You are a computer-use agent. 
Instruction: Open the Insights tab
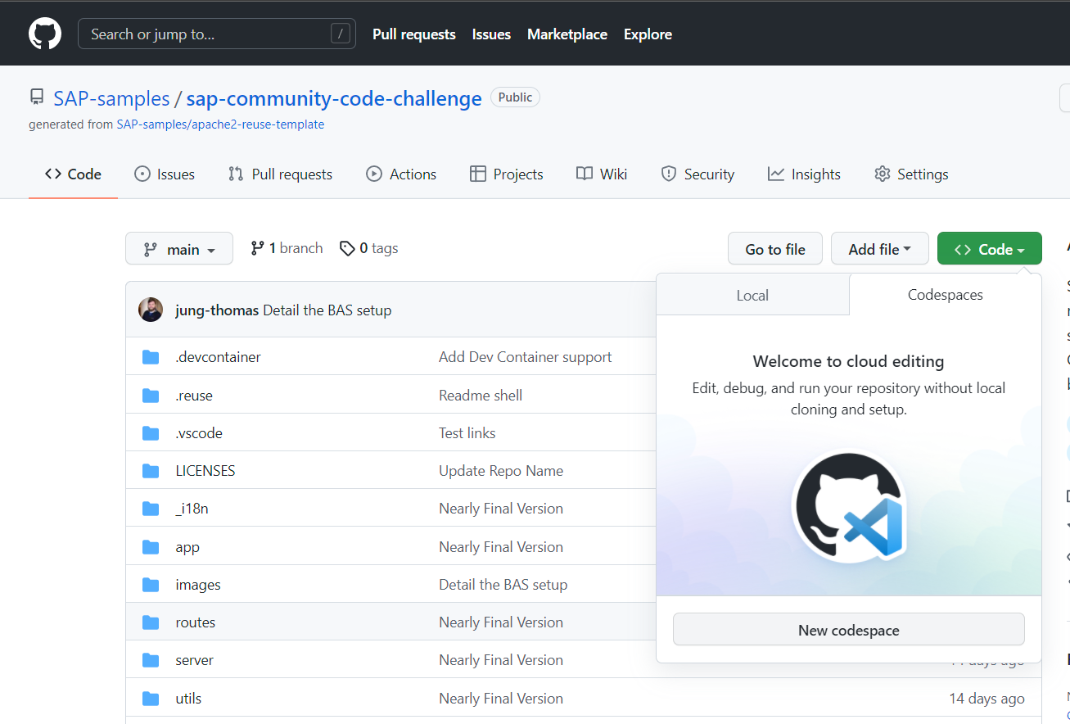804,174
